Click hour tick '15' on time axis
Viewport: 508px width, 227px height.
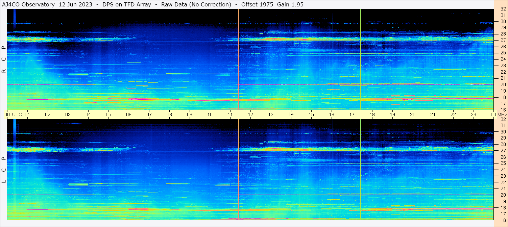pos(311,115)
